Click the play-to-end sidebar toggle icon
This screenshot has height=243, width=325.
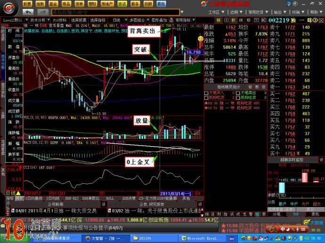(263, 20)
